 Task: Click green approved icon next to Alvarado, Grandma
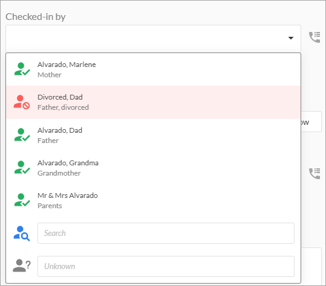22,167
